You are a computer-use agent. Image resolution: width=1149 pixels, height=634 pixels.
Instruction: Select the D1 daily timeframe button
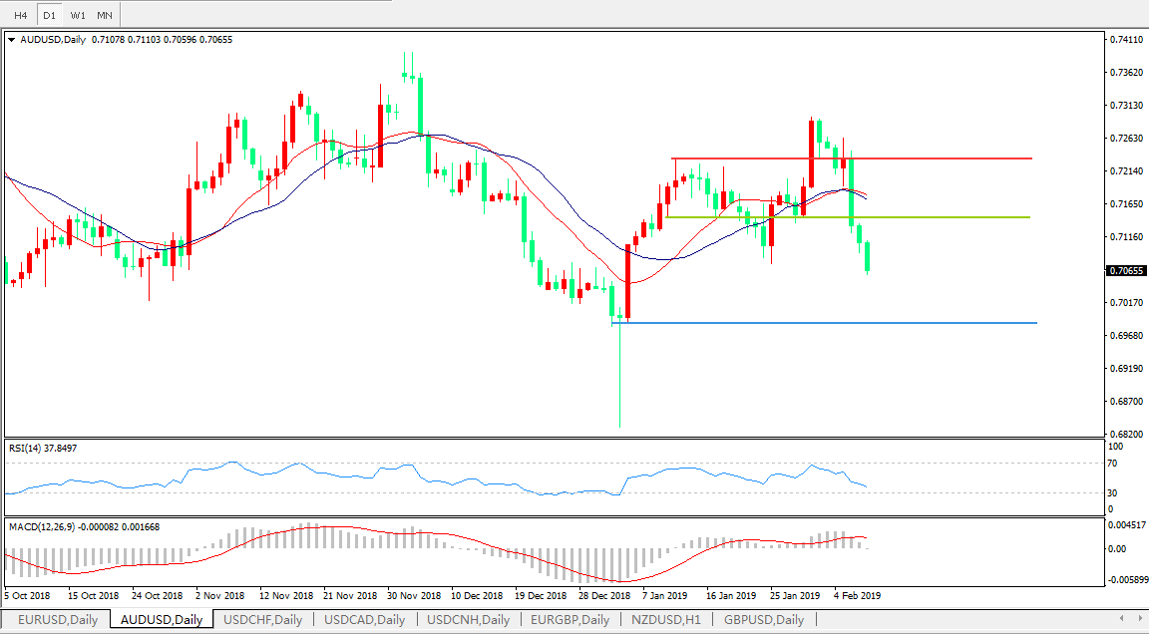coord(49,15)
